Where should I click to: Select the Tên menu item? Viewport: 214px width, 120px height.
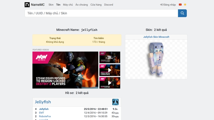pos(58,5)
